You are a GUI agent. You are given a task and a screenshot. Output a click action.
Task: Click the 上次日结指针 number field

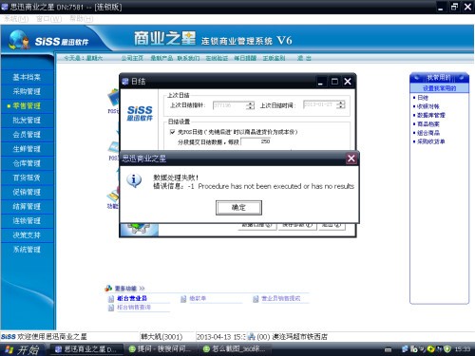(x=230, y=105)
